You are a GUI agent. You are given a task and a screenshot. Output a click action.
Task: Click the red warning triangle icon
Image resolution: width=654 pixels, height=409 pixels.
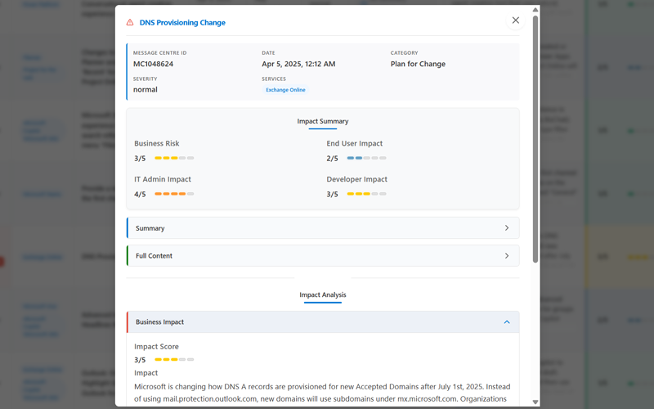click(x=130, y=23)
